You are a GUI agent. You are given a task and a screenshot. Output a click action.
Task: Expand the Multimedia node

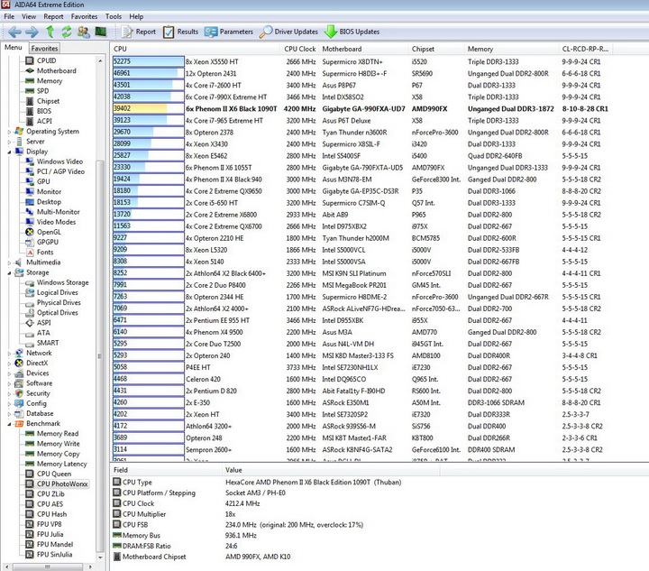point(9,262)
